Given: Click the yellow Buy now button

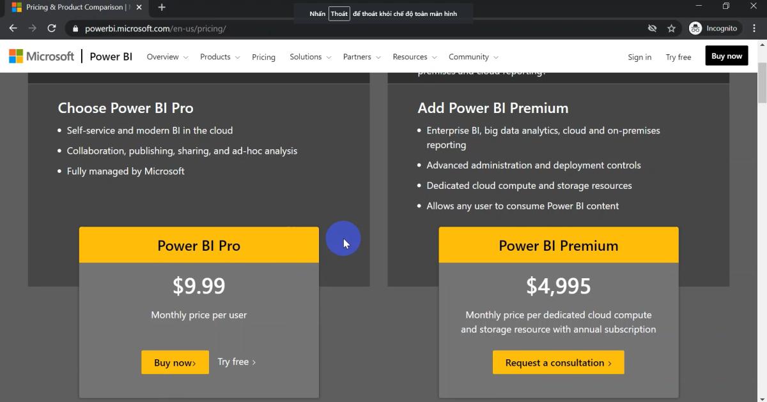Looking at the screenshot, I should coord(726,56).
